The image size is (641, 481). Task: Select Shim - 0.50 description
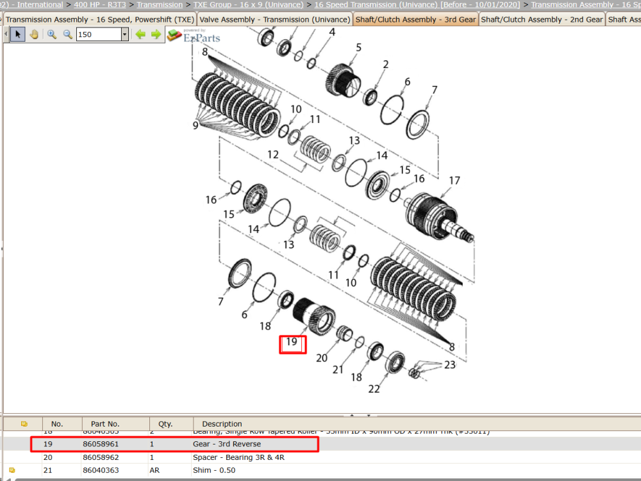[x=214, y=470]
